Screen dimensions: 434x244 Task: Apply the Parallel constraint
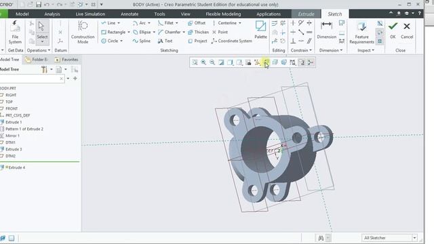[x=309, y=41]
